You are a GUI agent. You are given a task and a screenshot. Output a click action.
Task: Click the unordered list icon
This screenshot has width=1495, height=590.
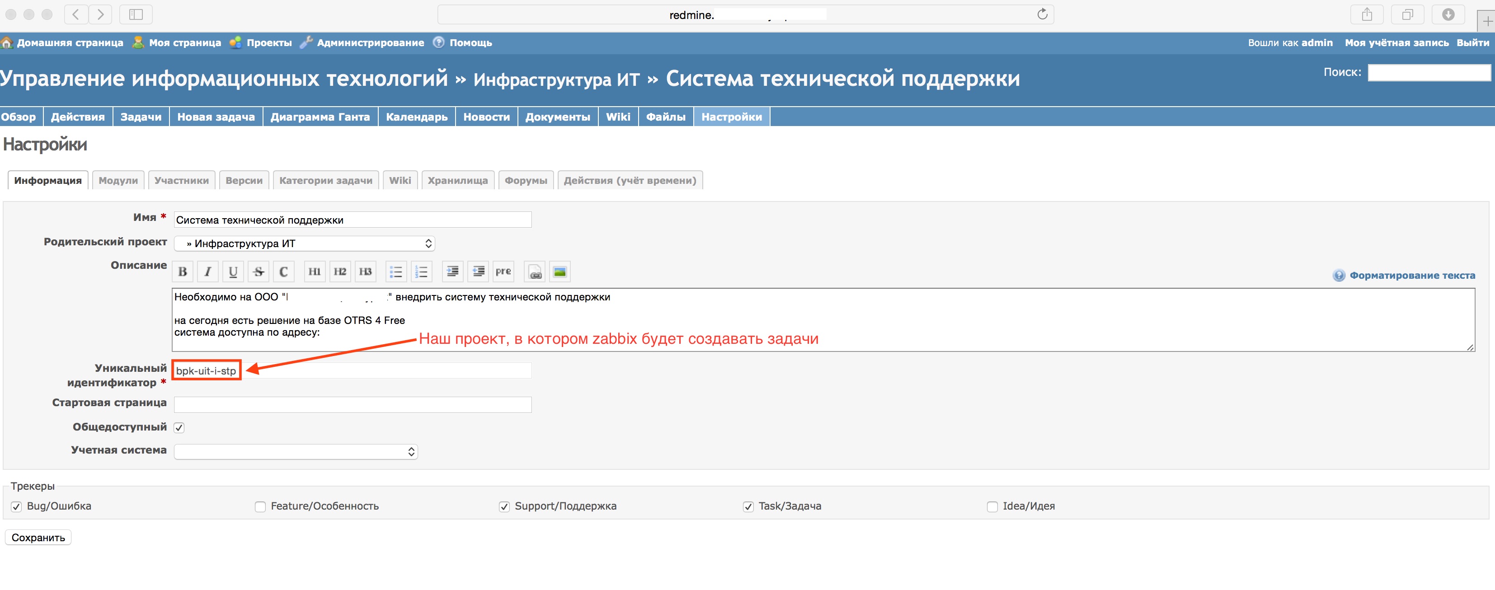coord(396,272)
